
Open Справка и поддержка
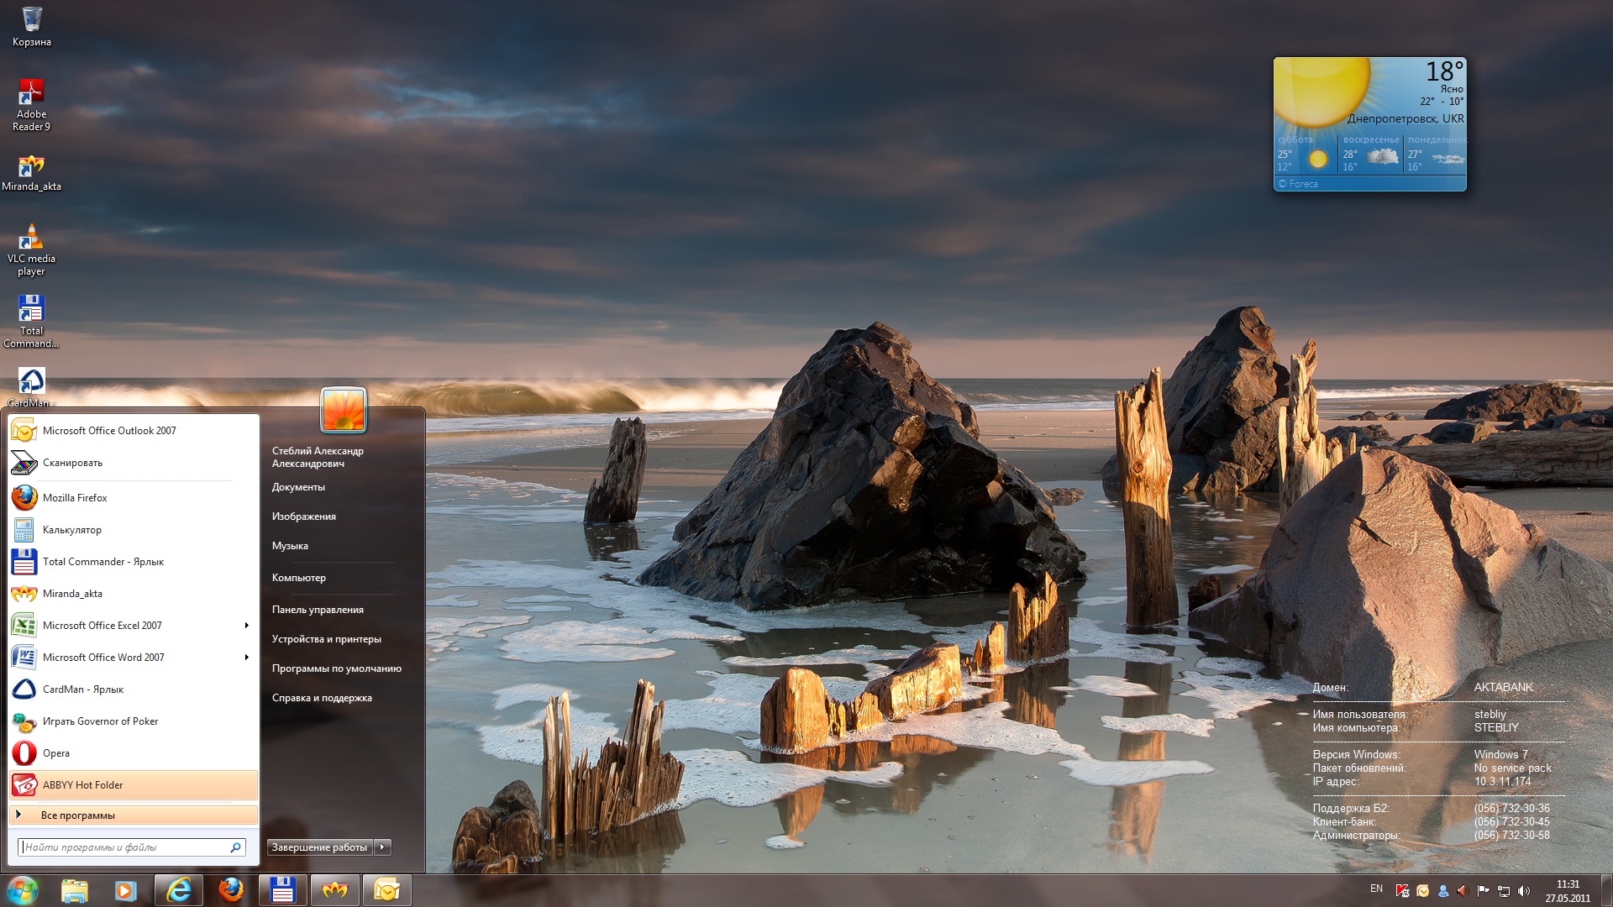(x=322, y=698)
